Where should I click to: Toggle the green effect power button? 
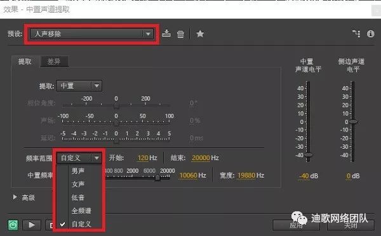click(13, 225)
